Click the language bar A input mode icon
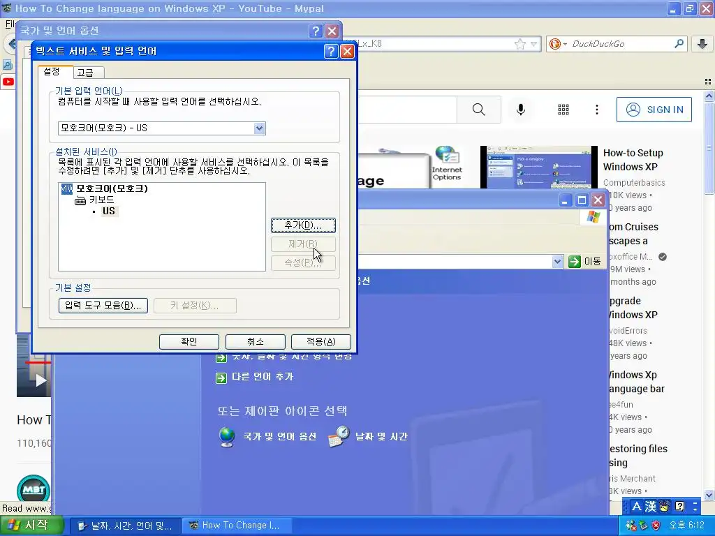The height and width of the screenshot is (536, 715). coord(637,507)
